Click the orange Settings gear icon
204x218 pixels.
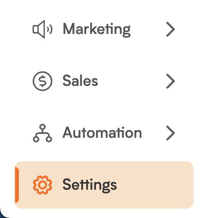[x=42, y=185]
